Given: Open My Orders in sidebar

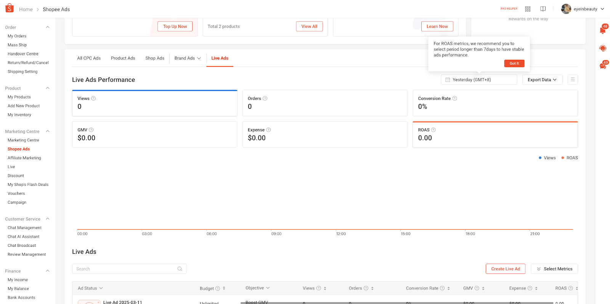Looking at the screenshot, I should [x=17, y=36].
